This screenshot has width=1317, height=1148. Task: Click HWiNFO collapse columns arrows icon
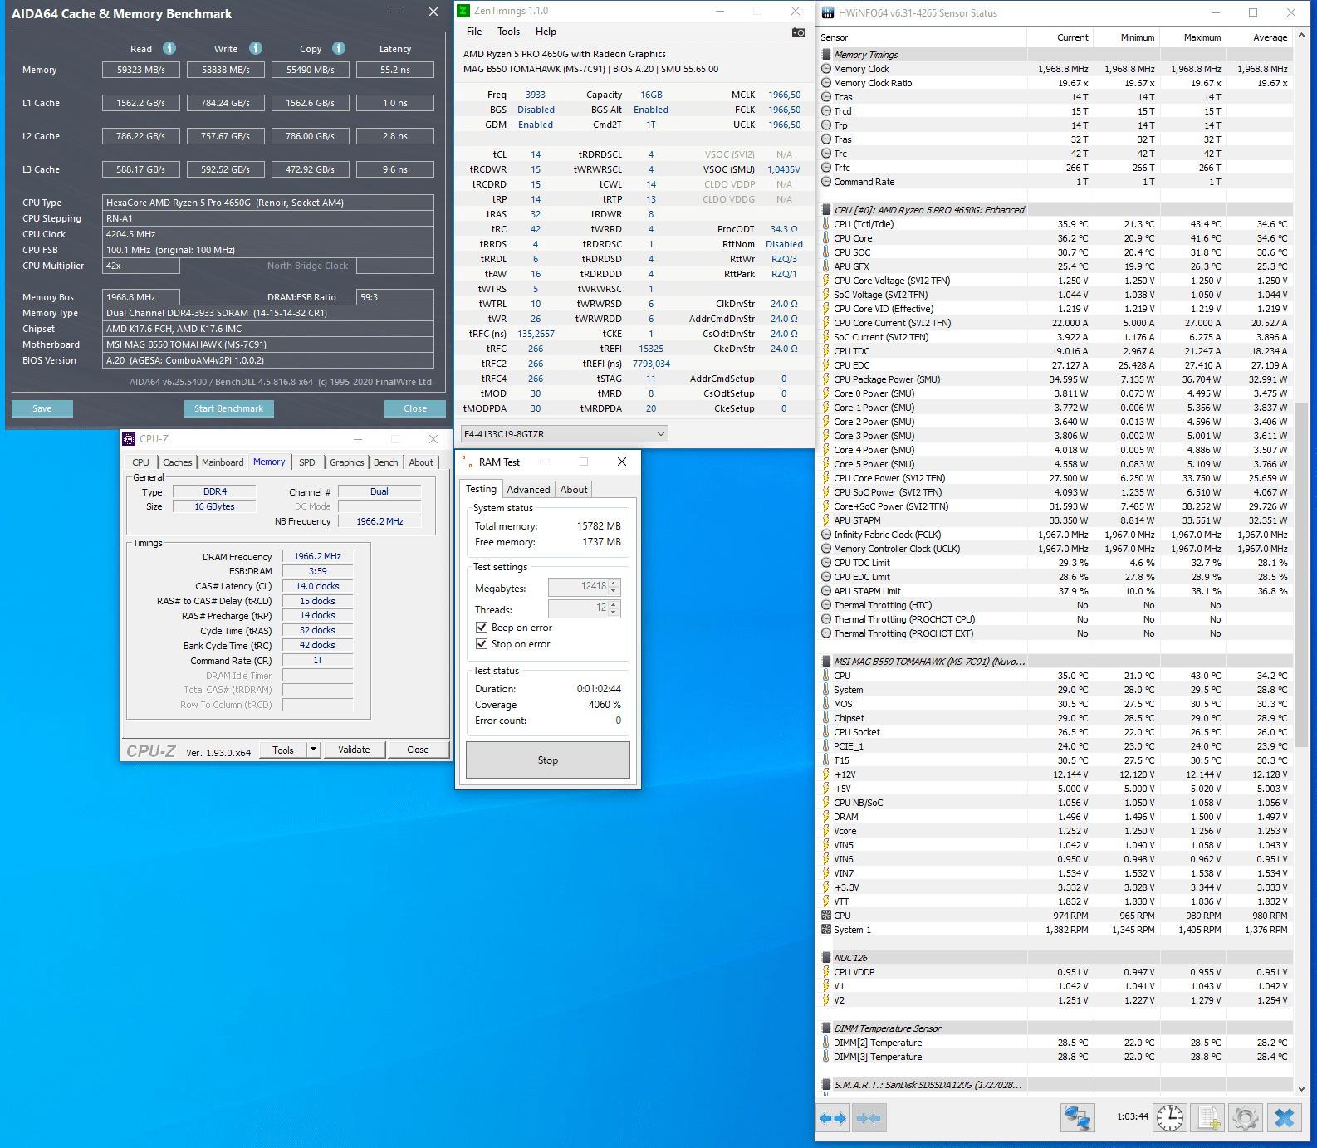point(869,1118)
